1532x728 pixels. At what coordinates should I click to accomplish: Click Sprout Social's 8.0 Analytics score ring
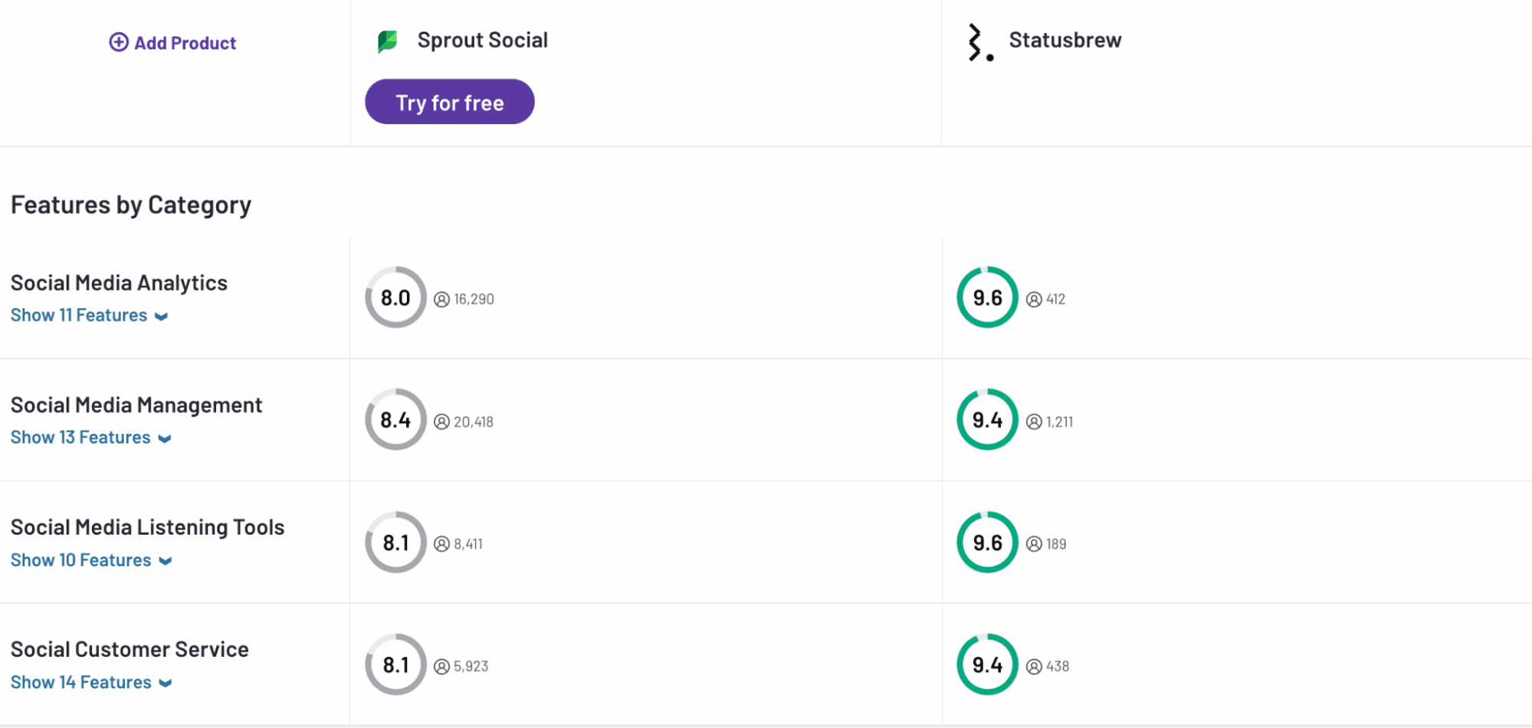tap(395, 297)
